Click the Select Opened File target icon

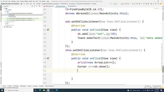coord(32,6)
